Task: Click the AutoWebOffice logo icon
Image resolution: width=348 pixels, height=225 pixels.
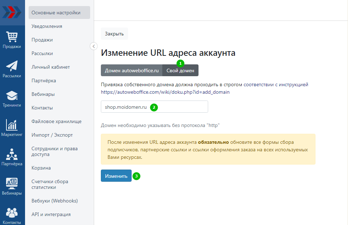Action: 12,12
